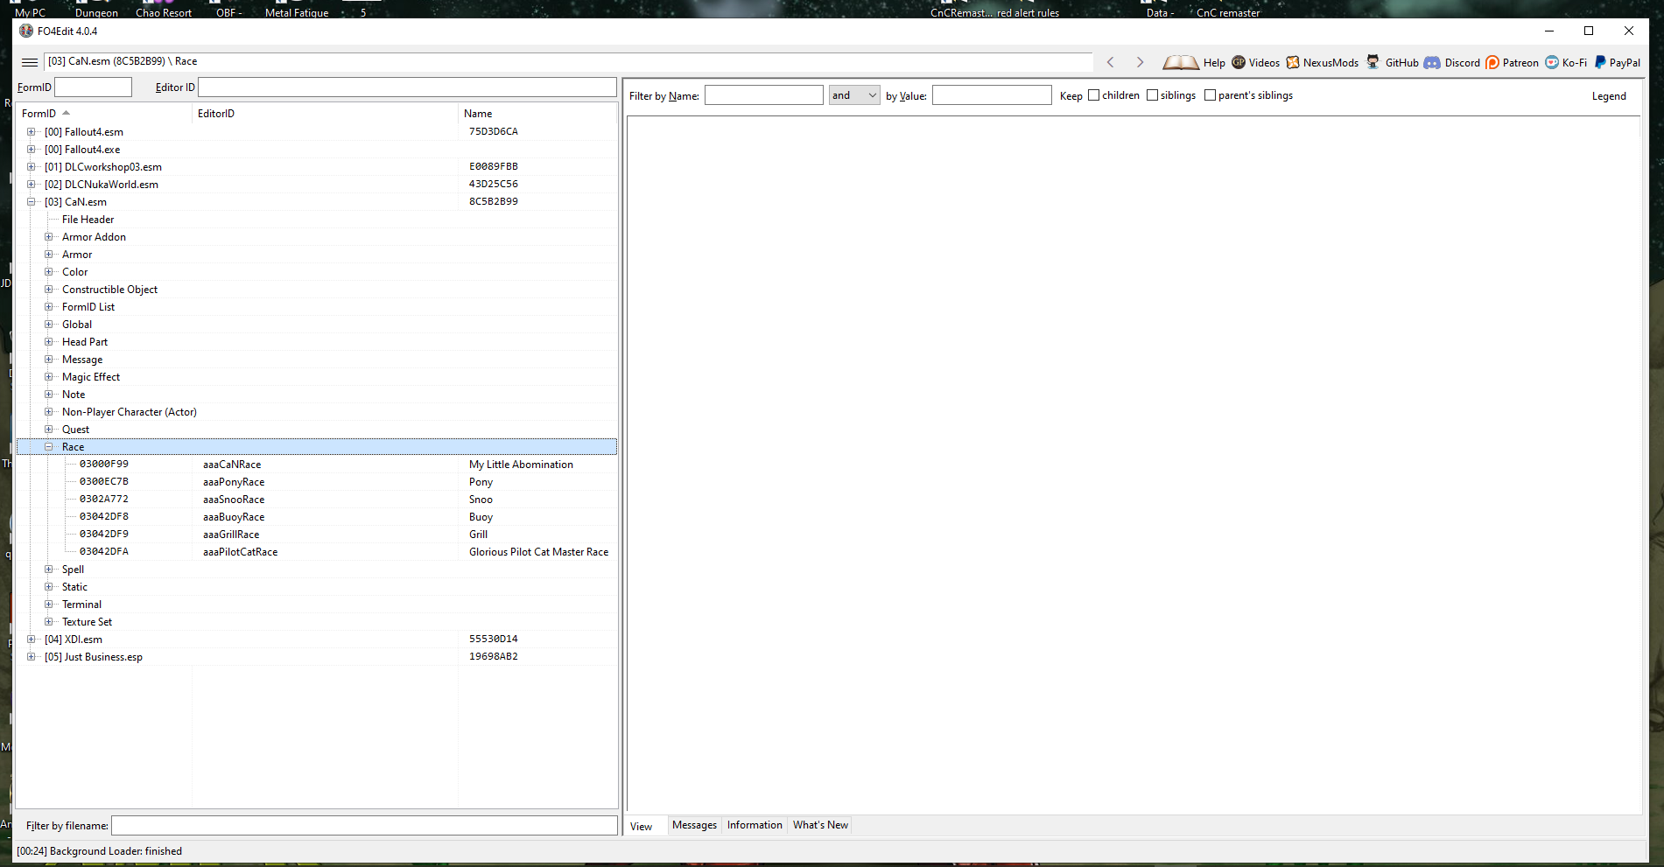This screenshot has width=1664, height=867.
Task: Open the Videos link icon
Action: [x=1239, y=62]
